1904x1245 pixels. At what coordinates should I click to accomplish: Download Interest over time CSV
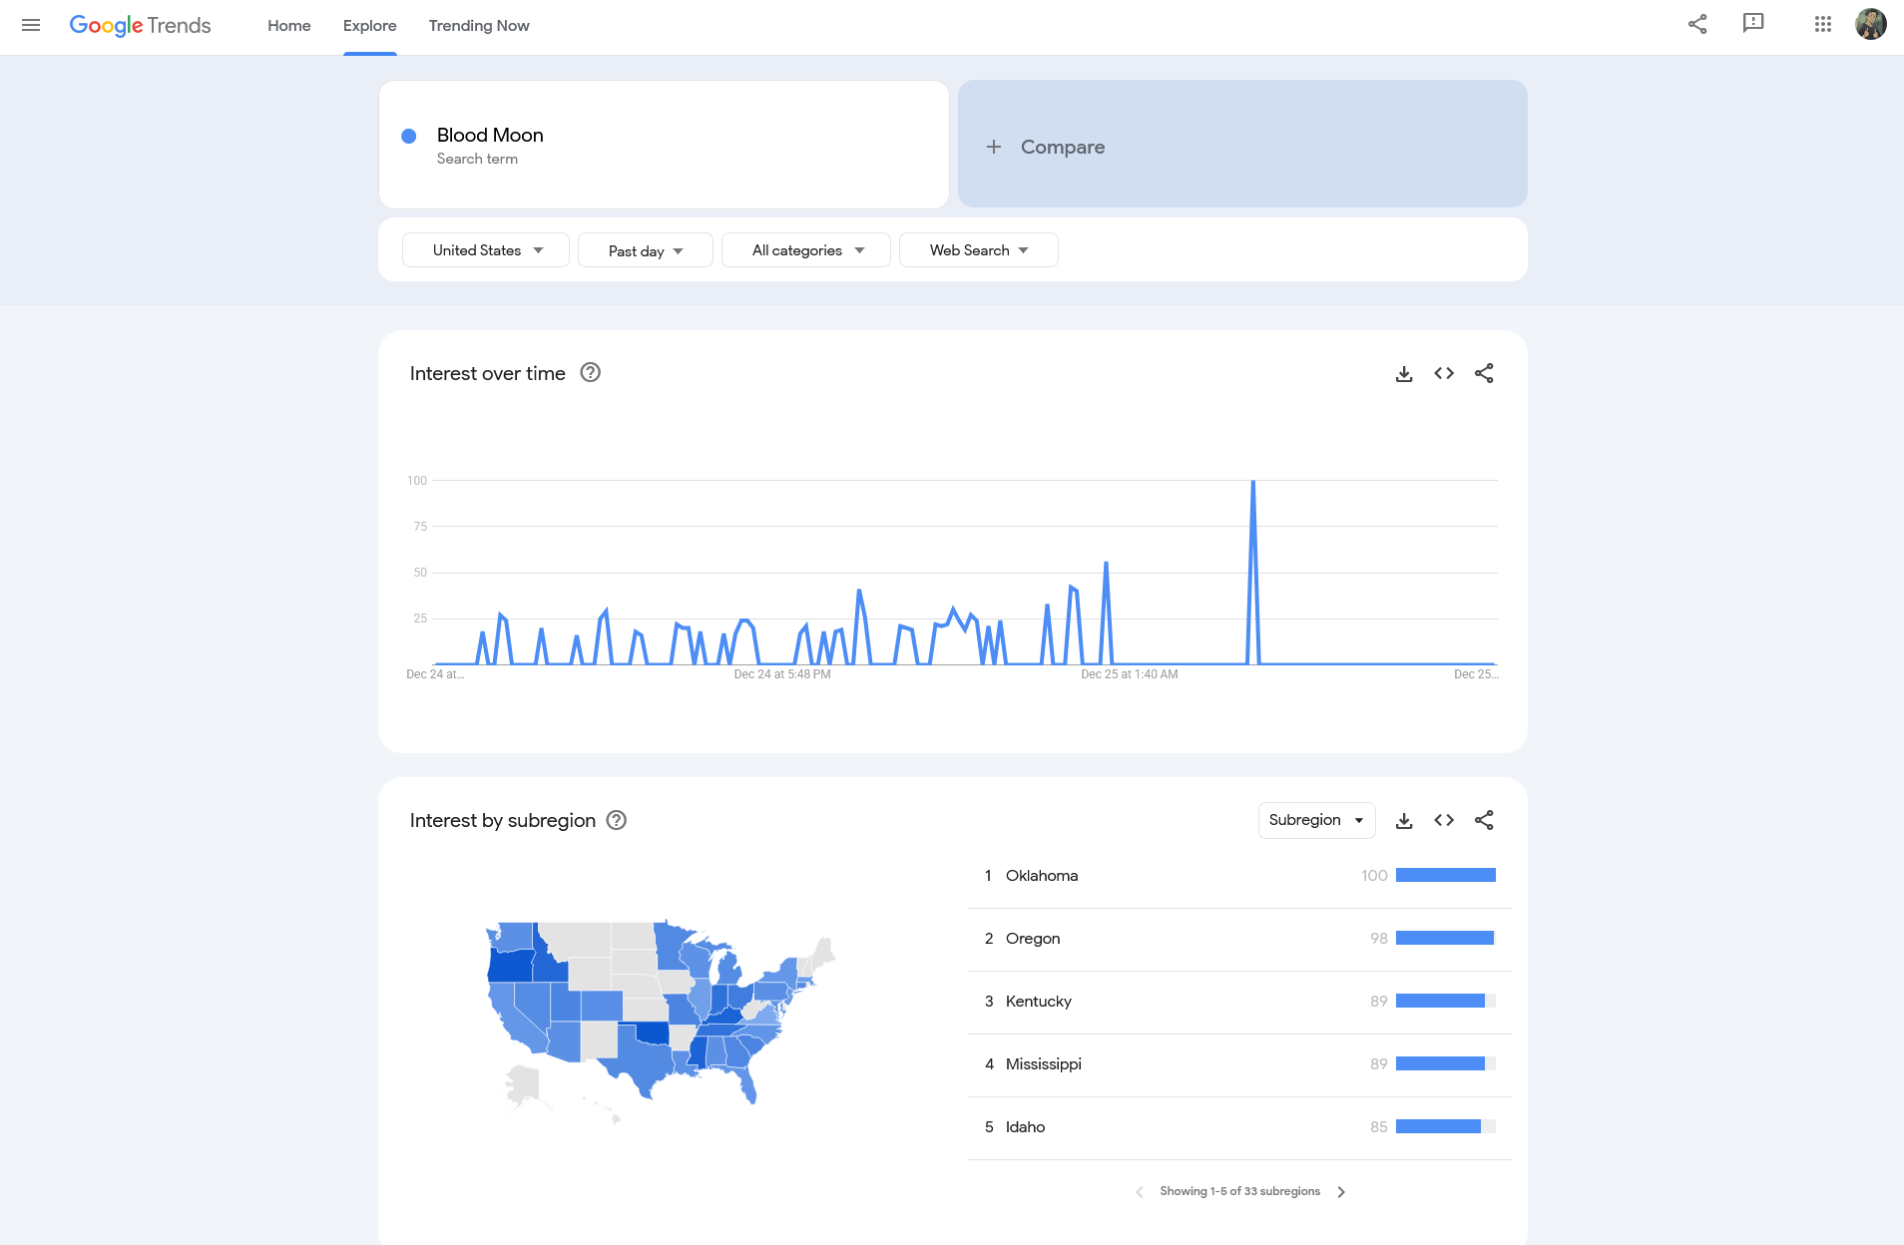point(1404,373)
